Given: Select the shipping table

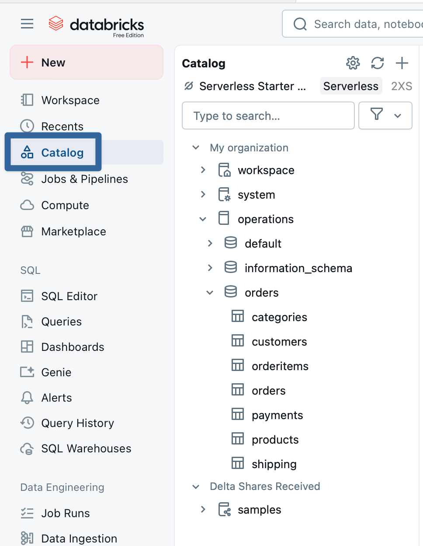Looking at the screenshot, I should coord(274,464).
